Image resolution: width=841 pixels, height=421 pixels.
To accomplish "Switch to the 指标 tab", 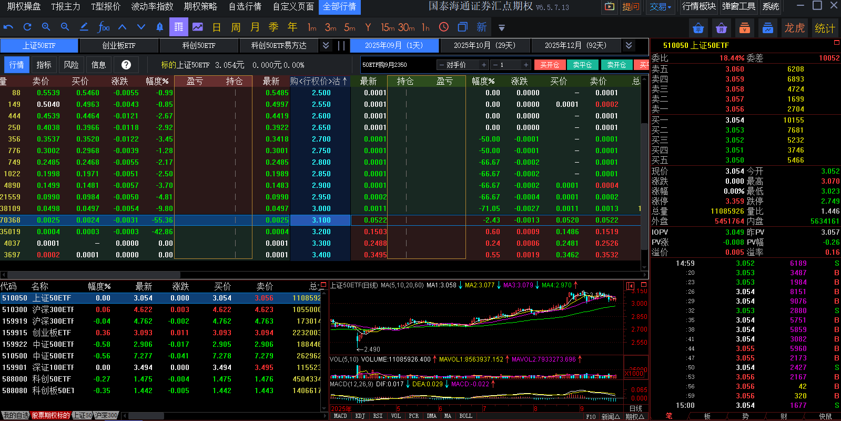I will 44,65.
